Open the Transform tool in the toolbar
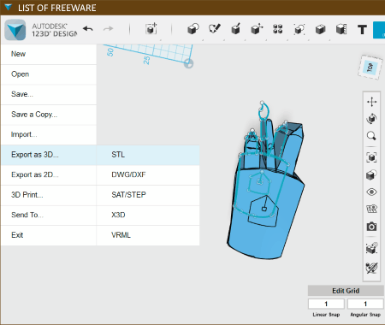385x325 pixels. [x=151, y=29]
